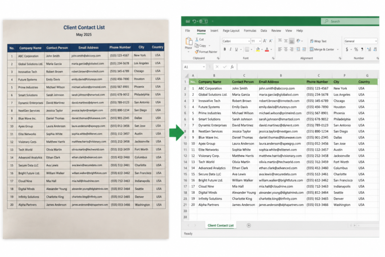The height and width of the screenshot is (257, 385).
Task: Click the Cut scissors button
Action: tap(200, 39)
